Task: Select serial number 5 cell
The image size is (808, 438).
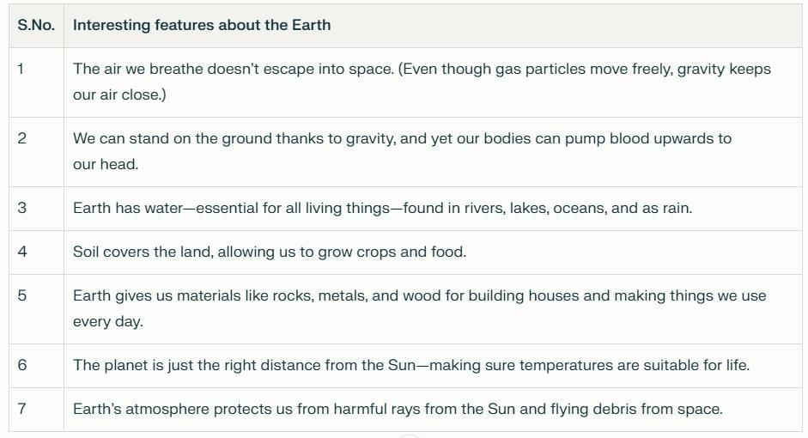Action: (x=21, y=295)
